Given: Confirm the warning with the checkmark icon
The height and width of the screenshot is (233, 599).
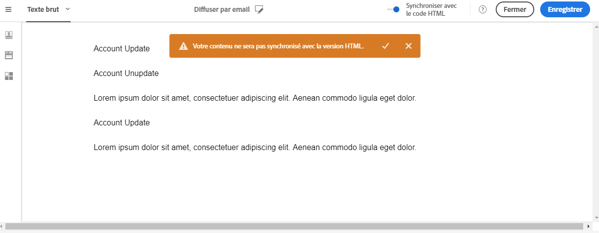Looking at the screenshot, I should point(385,46).
